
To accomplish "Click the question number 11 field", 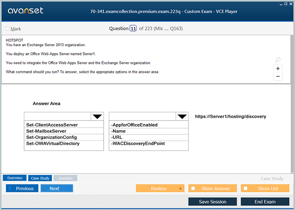I will click(133, 29).
